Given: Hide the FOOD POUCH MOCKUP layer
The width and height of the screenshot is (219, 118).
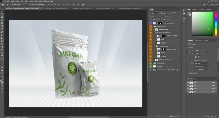Looking at the screenshot, I should [x=151, y=60].
